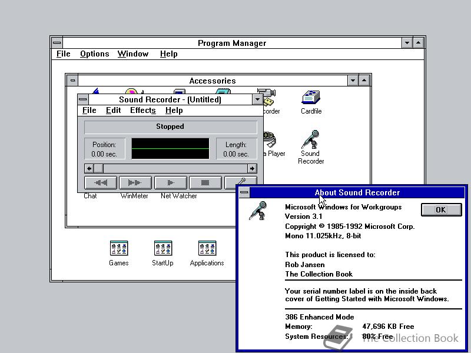Open Program Manager Window menu
Image resolution: width=471 pixels, height=353 pixels.
tap(133, 54)
